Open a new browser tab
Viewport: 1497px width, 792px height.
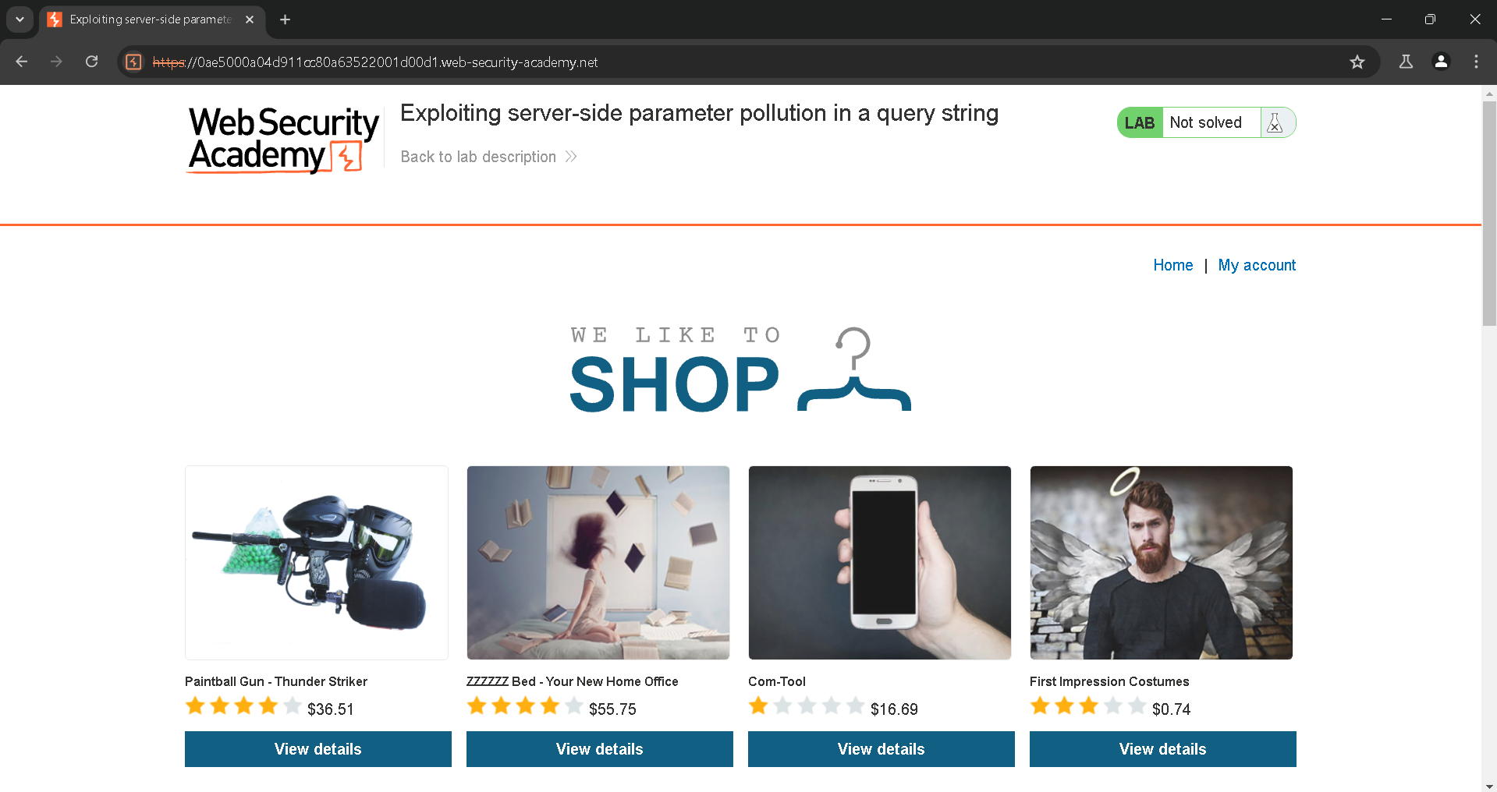[285, 19]
